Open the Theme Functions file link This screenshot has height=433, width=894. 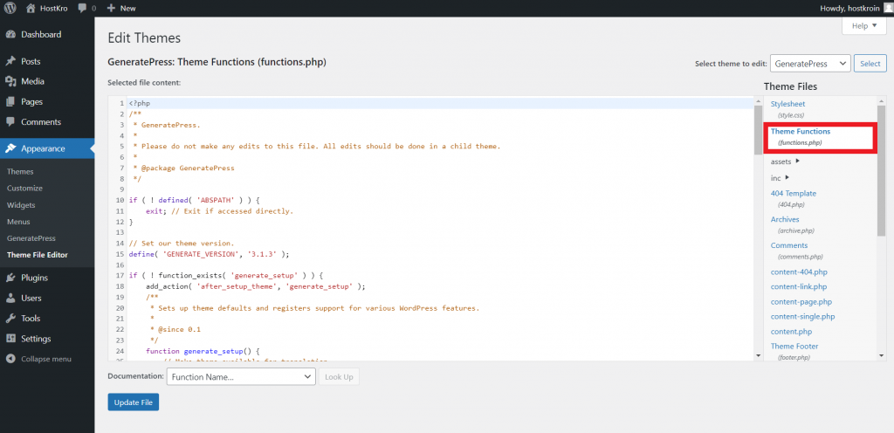[801, 132]
